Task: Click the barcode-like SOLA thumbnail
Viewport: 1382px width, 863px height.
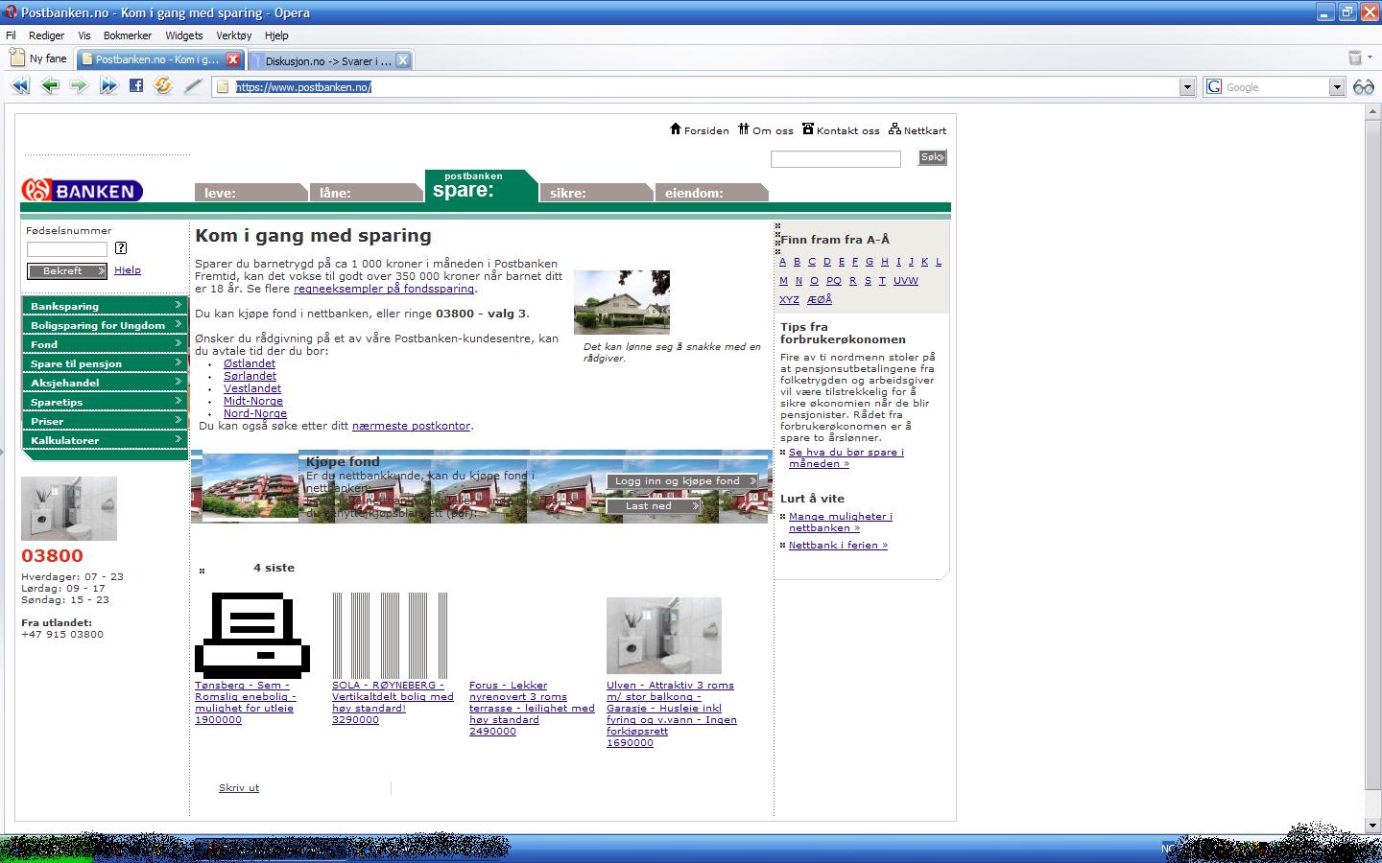Action: pyautogui.click(x=390, y=635)
